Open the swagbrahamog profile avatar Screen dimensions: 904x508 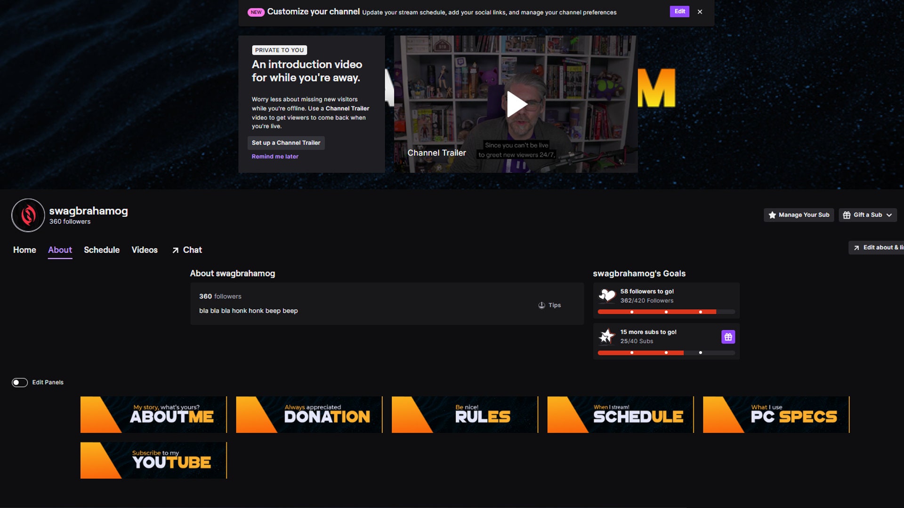click(x=28, y=215)
